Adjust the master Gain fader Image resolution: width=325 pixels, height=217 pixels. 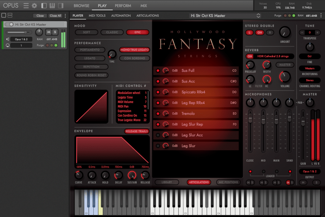303,121
